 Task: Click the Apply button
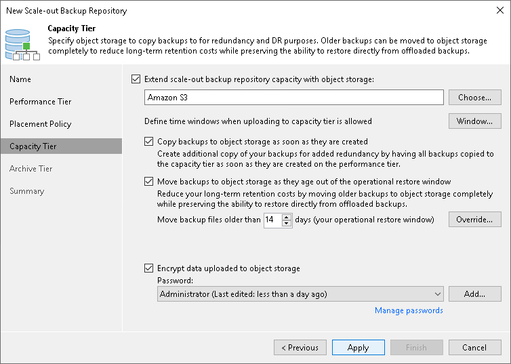pos(359,347)
